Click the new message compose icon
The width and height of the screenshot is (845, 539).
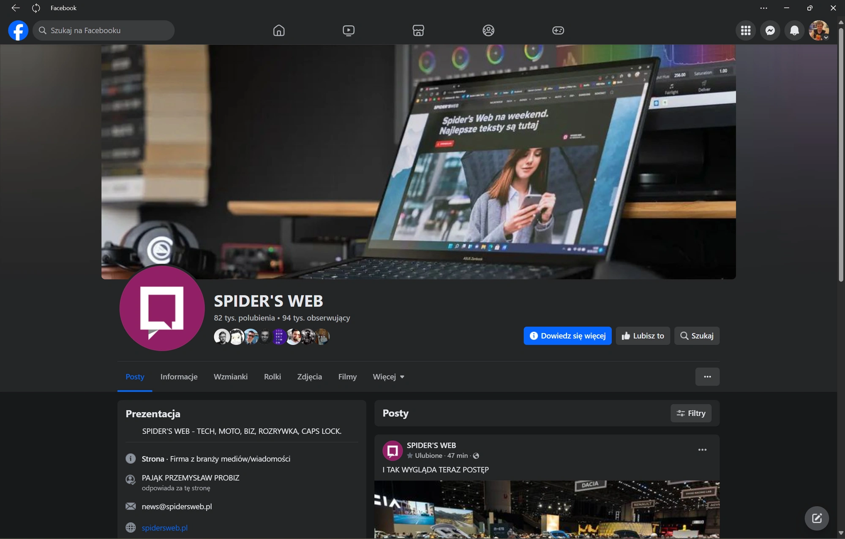pyautogui.click(x=817, y=518)
